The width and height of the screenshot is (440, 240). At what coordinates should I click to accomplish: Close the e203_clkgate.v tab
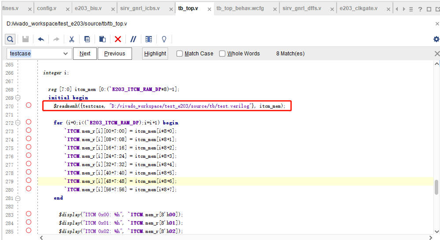389,9
